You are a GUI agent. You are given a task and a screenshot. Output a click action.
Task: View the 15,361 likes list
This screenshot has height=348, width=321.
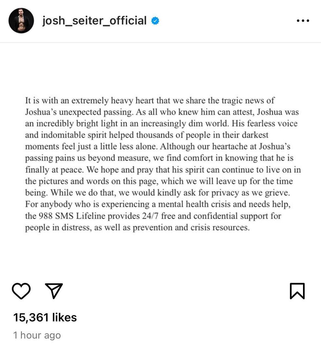45,317
